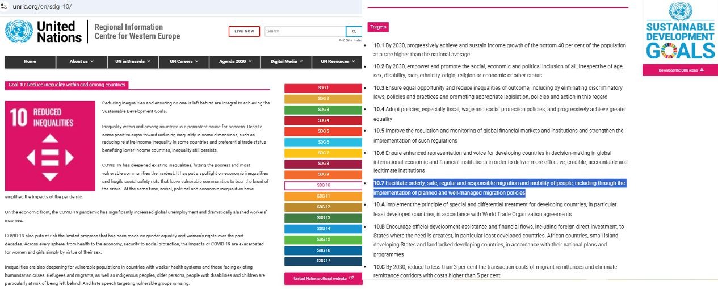Select the green SDG 3 button

[x=324, y=110]
